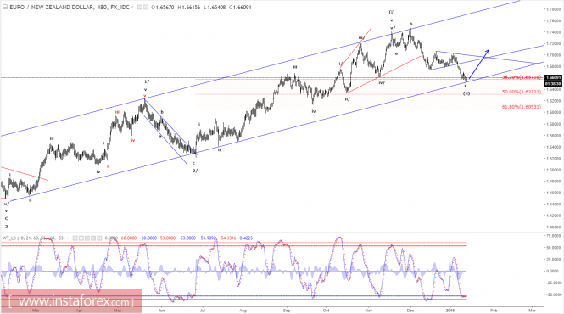The height and width of the screenshot is (314, 564).
Task: Click the 1.40000 price scale label
Action: [555, 227]
